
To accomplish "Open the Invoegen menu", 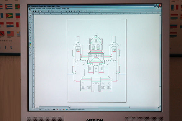I will coord(49,9).
